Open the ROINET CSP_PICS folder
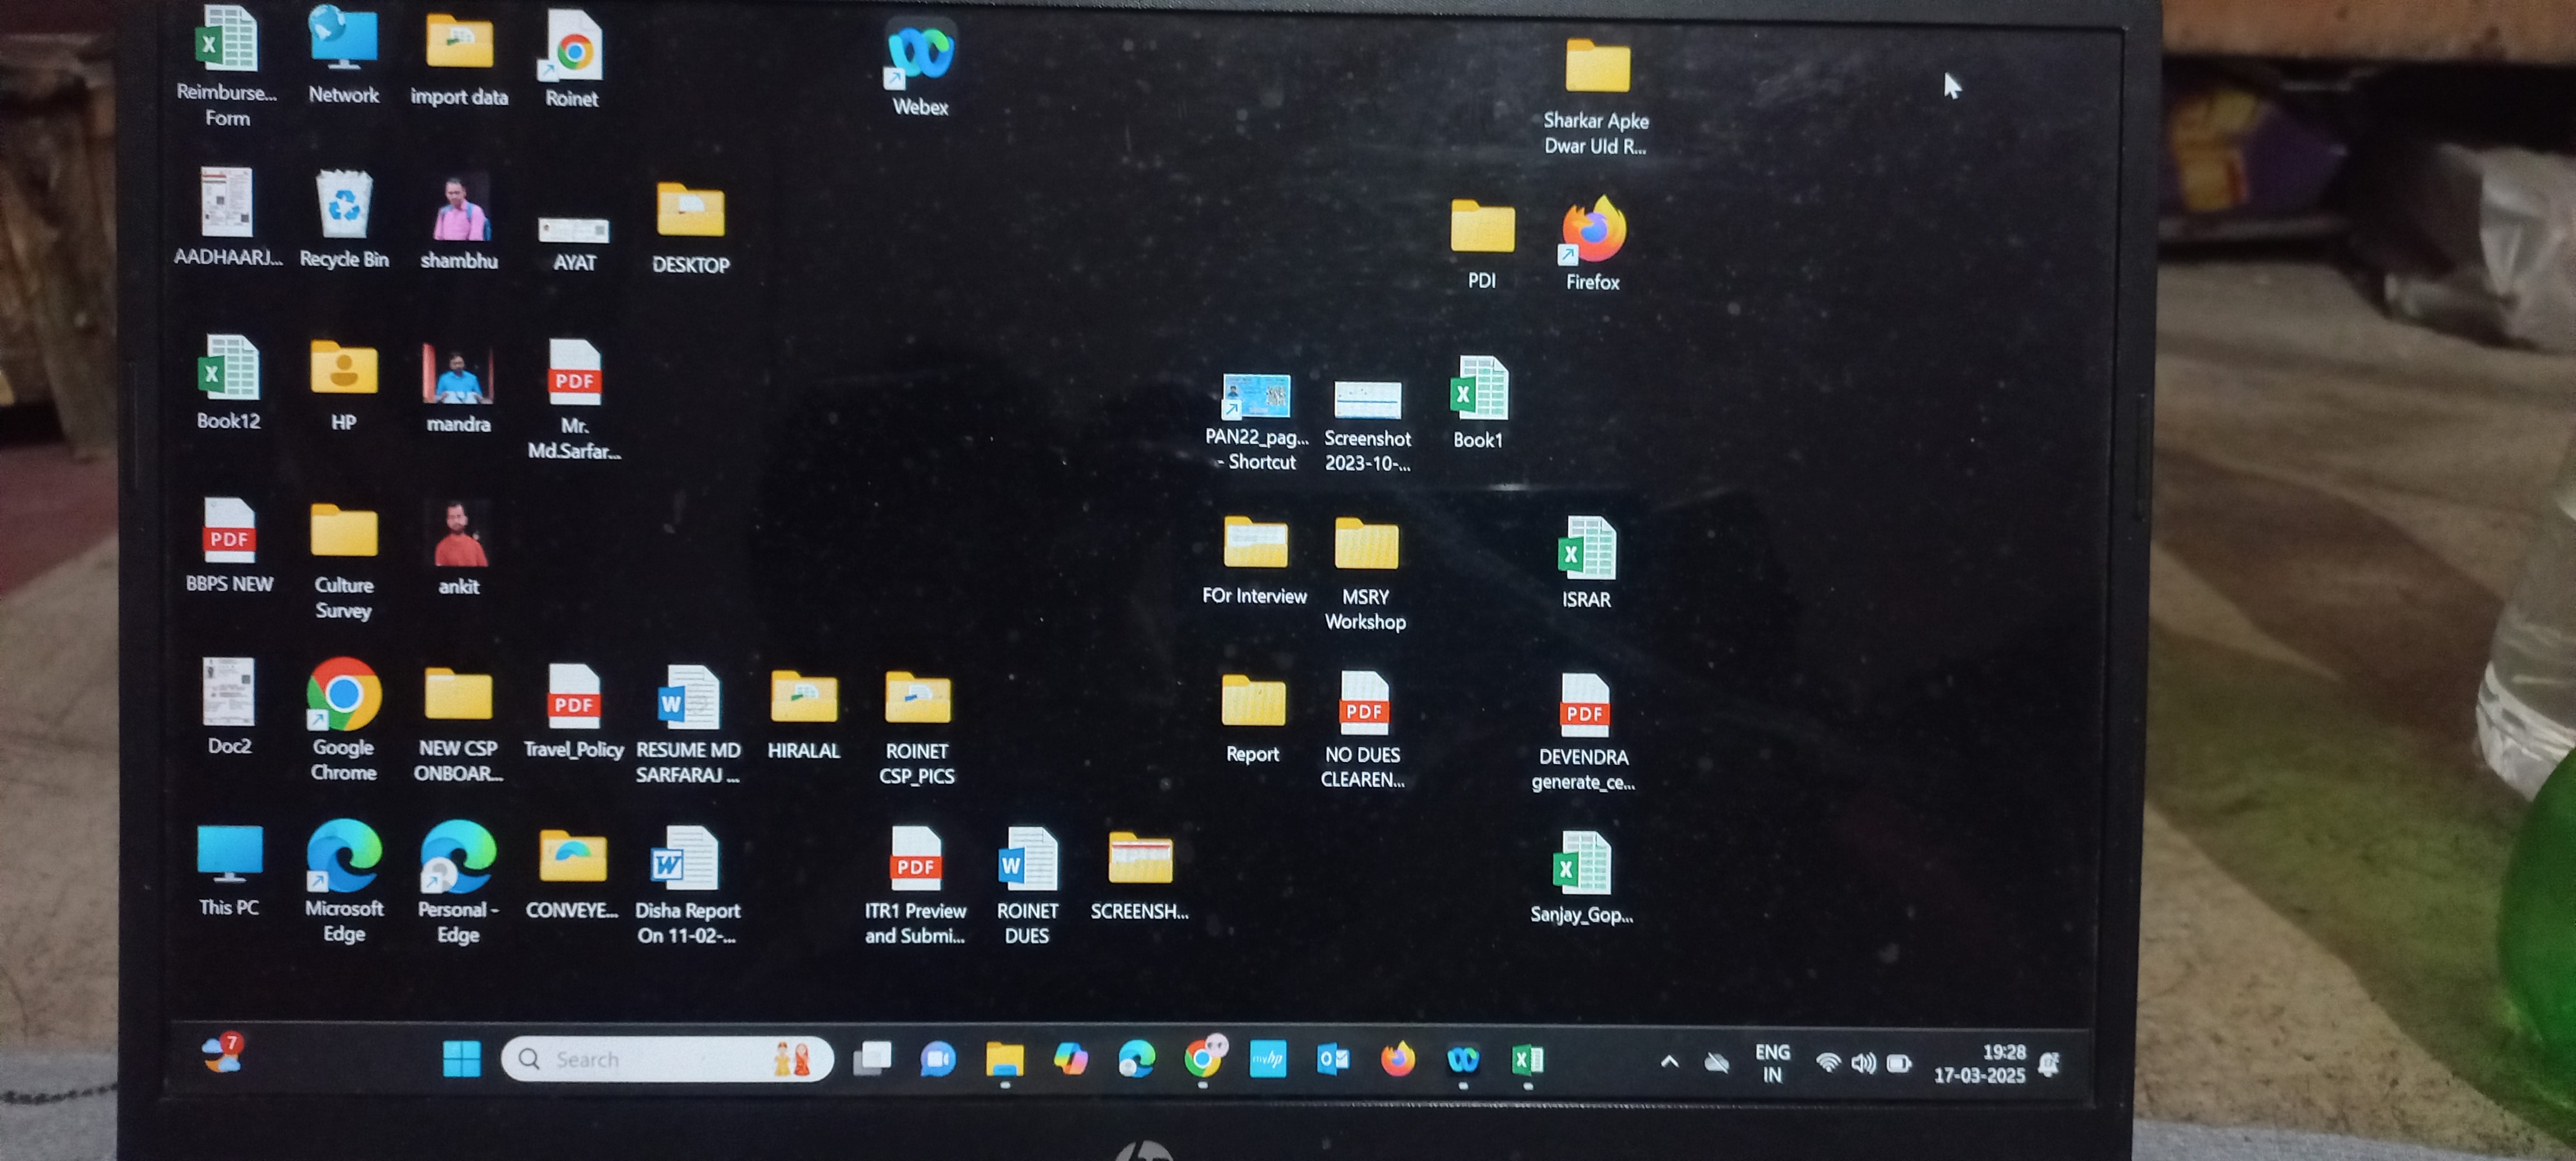This screenshot has height=1161, width=2576. coord(917,726)
